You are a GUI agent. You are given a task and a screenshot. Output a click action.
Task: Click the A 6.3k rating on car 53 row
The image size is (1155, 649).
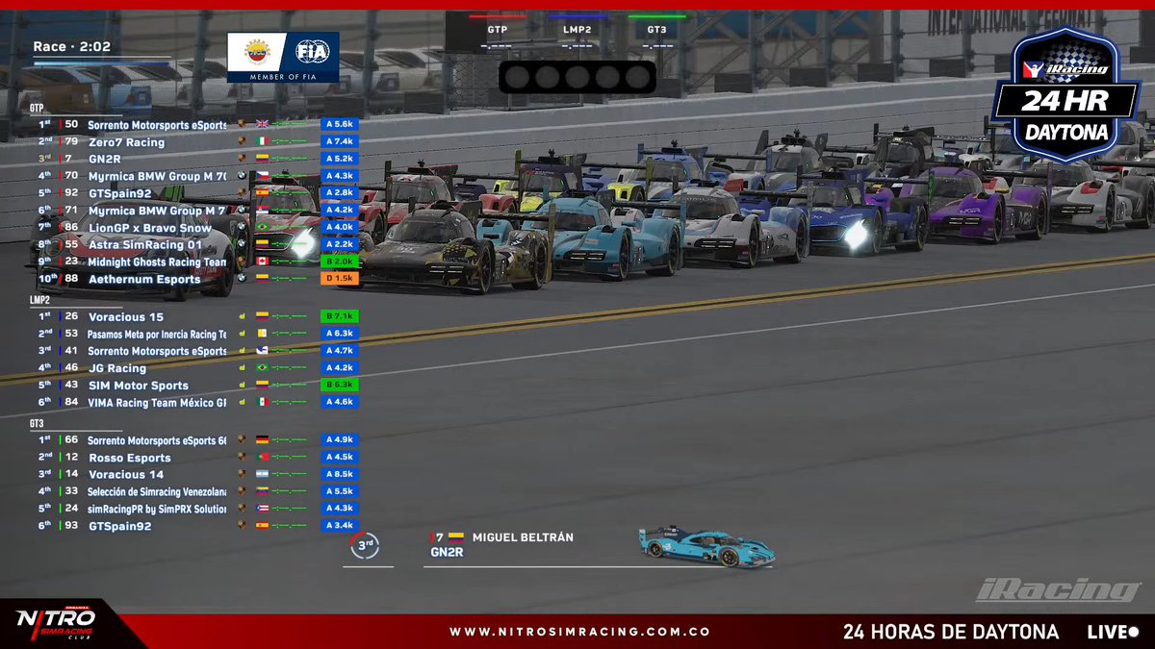(340, 334)
